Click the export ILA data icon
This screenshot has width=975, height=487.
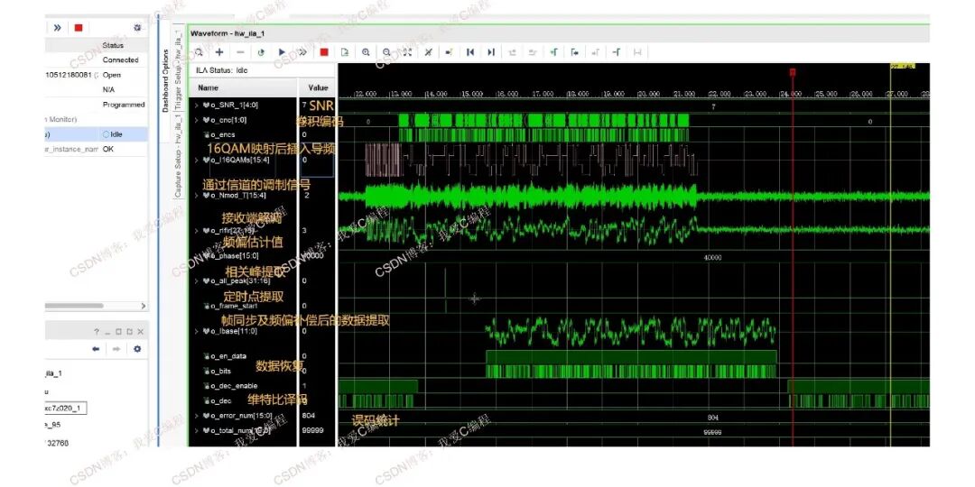click(345, 52)
